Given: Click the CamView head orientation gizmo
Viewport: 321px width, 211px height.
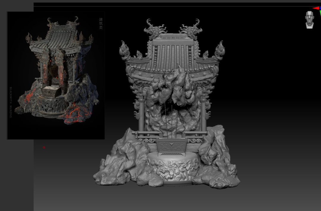Looking at the screenshot, I should [x=309, y=20].
